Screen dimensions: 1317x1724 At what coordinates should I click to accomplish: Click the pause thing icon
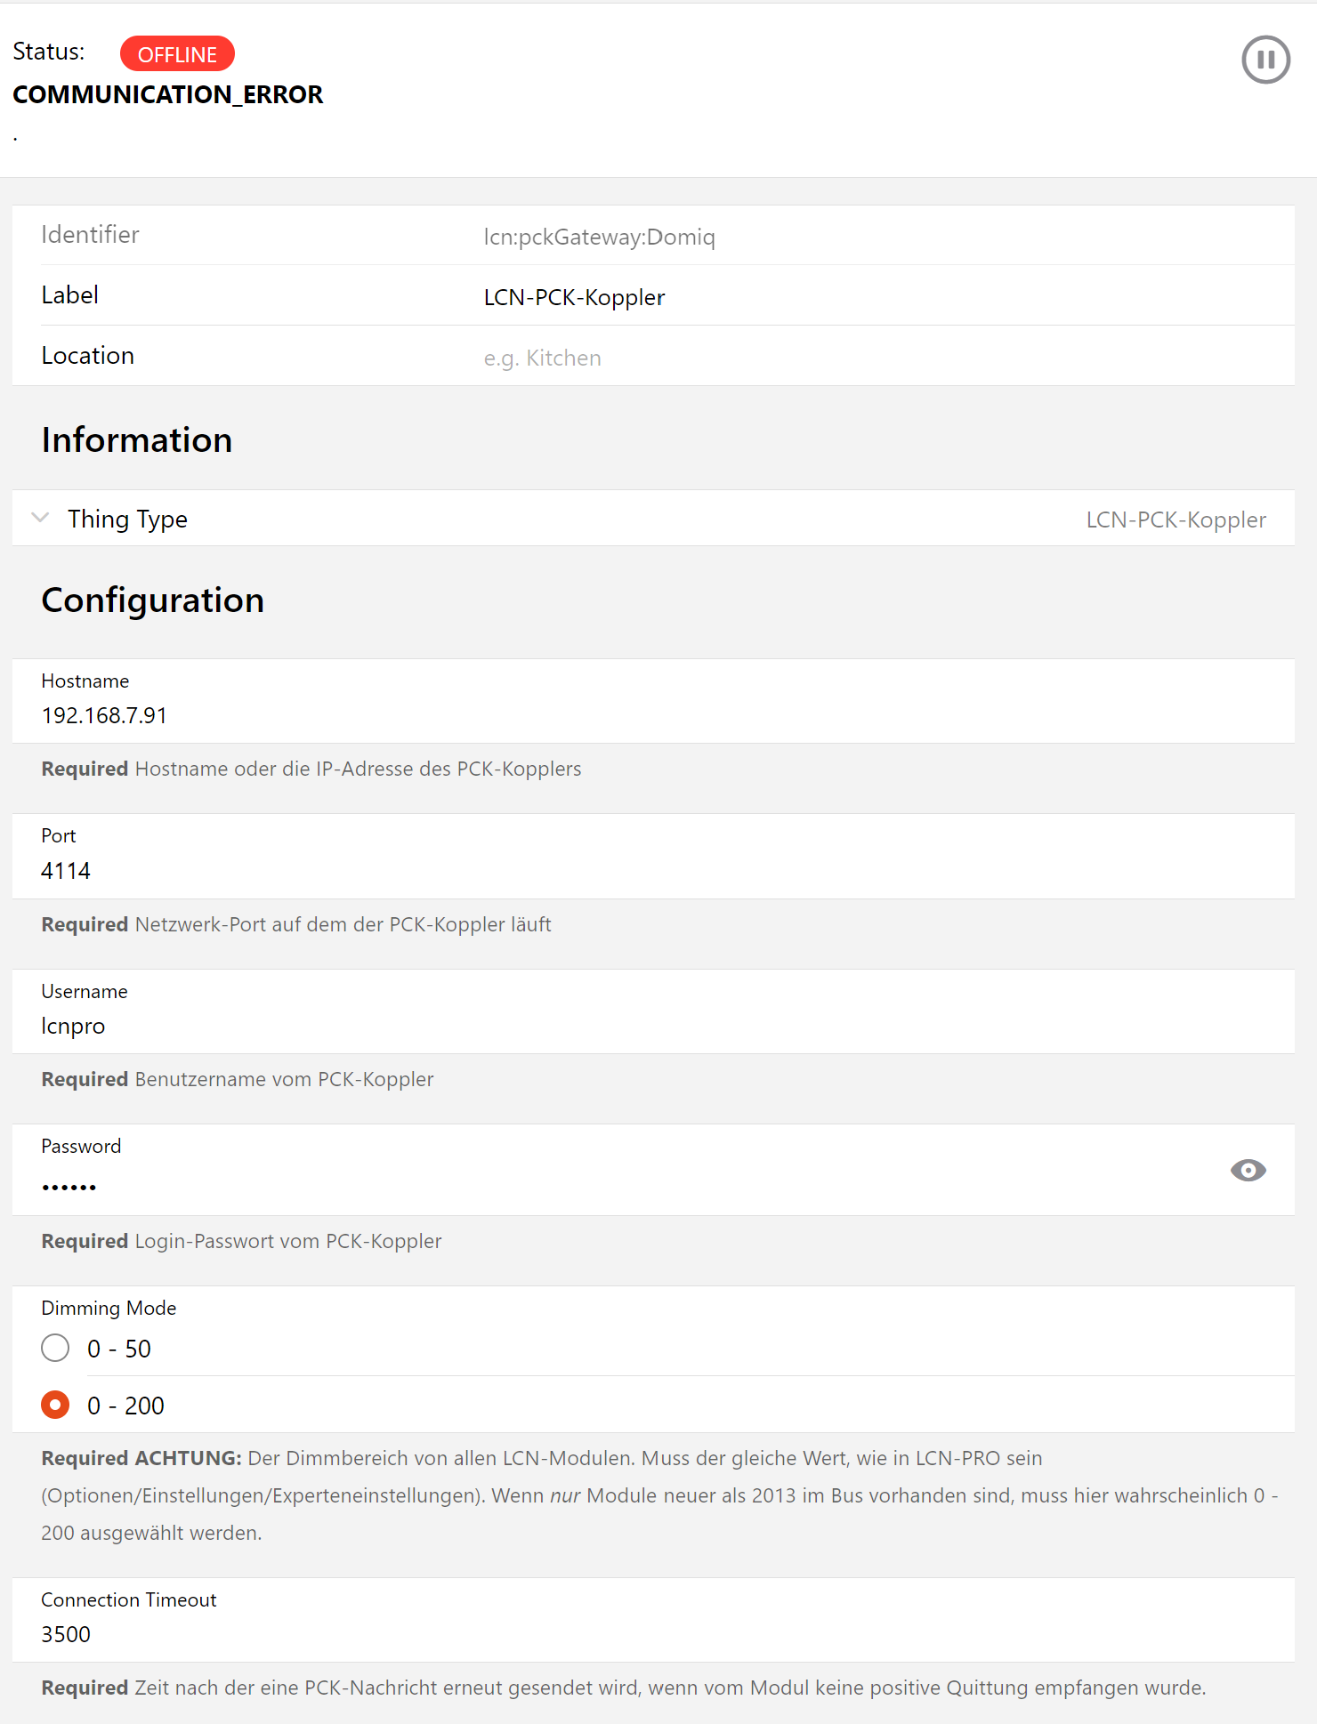(x=1265, y=60)
